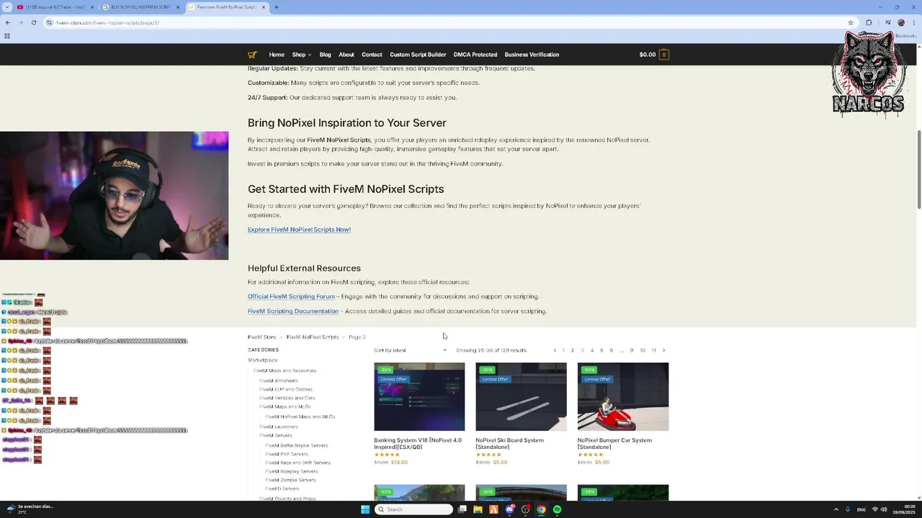
Task: Open FiveM Vehicles and Cars category
Action: coord(287,398)
